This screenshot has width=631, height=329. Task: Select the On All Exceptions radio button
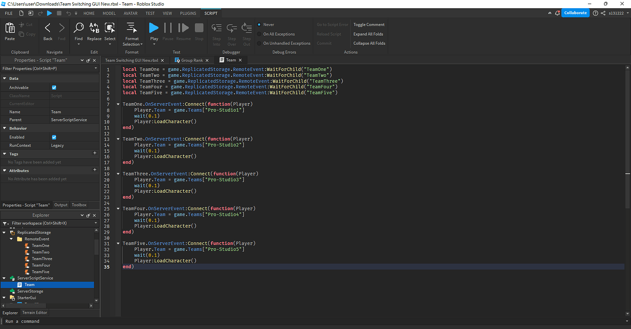259,34
